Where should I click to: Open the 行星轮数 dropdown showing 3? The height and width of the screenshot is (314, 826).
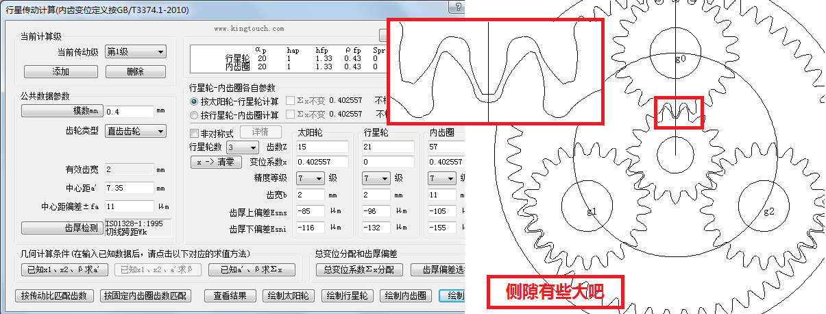tap(242, 147)
